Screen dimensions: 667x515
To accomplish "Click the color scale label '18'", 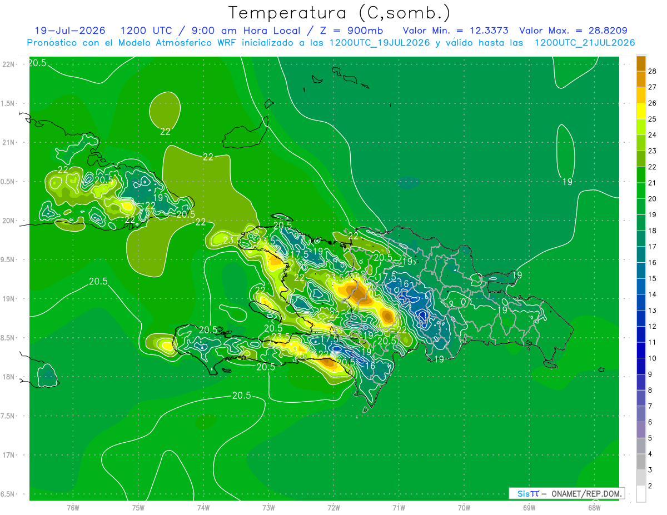I will [653, 231].
